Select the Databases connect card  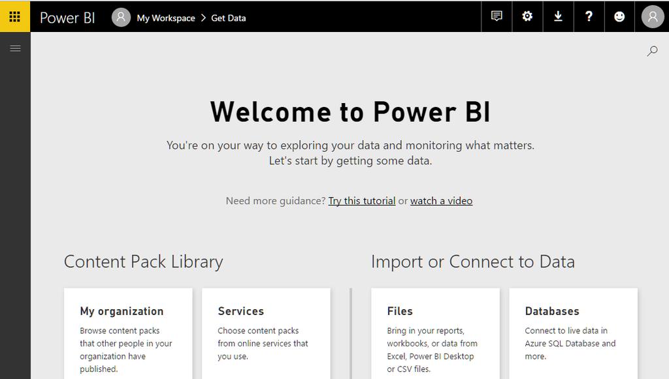574,333
